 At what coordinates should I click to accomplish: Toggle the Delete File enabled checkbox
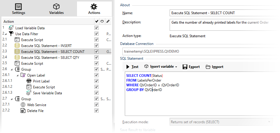[x=96, y=111]
